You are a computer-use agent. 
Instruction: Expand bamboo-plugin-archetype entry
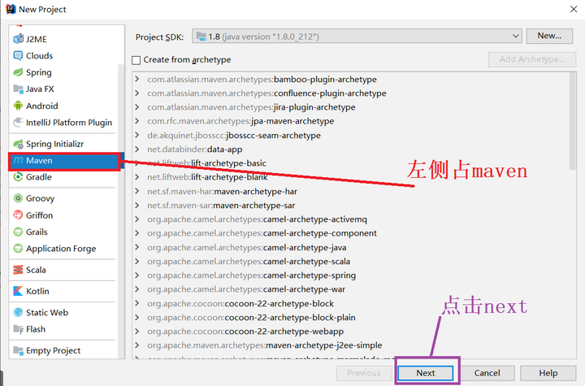tap(137, 79)
